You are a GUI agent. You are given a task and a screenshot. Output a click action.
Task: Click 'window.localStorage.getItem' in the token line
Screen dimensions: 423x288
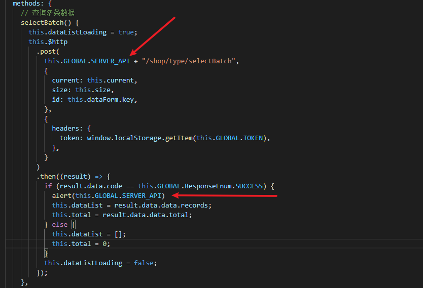click(140, 138)
